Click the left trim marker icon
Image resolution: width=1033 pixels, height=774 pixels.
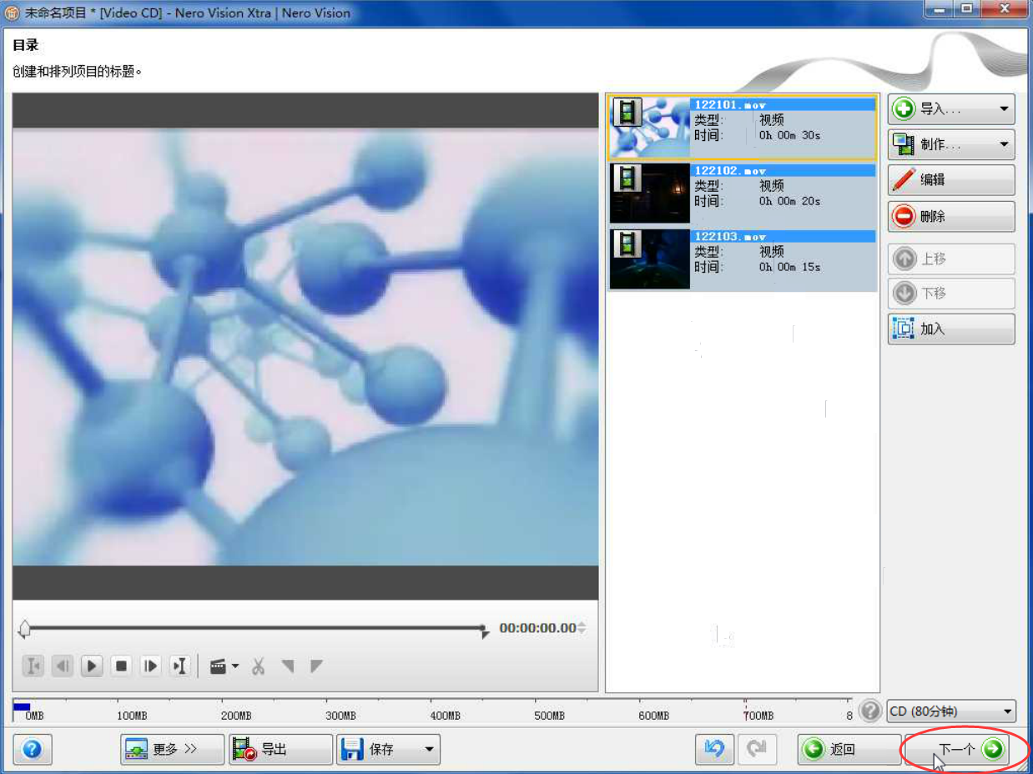tap(288, 666)
